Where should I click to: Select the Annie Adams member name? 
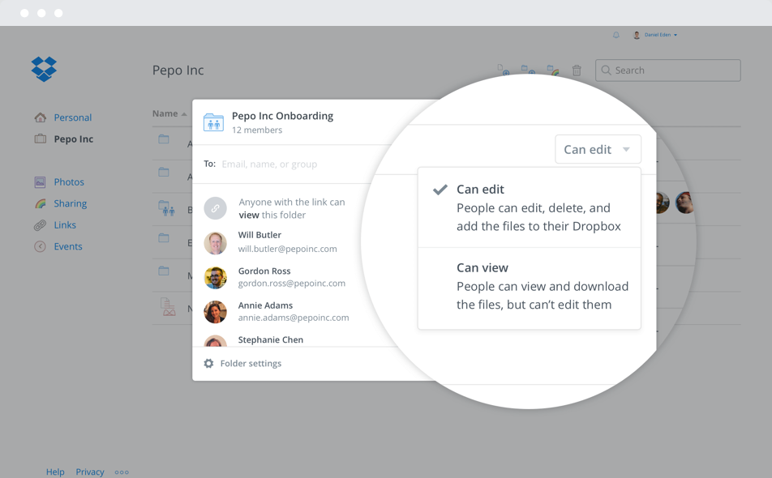click(265, 305)
